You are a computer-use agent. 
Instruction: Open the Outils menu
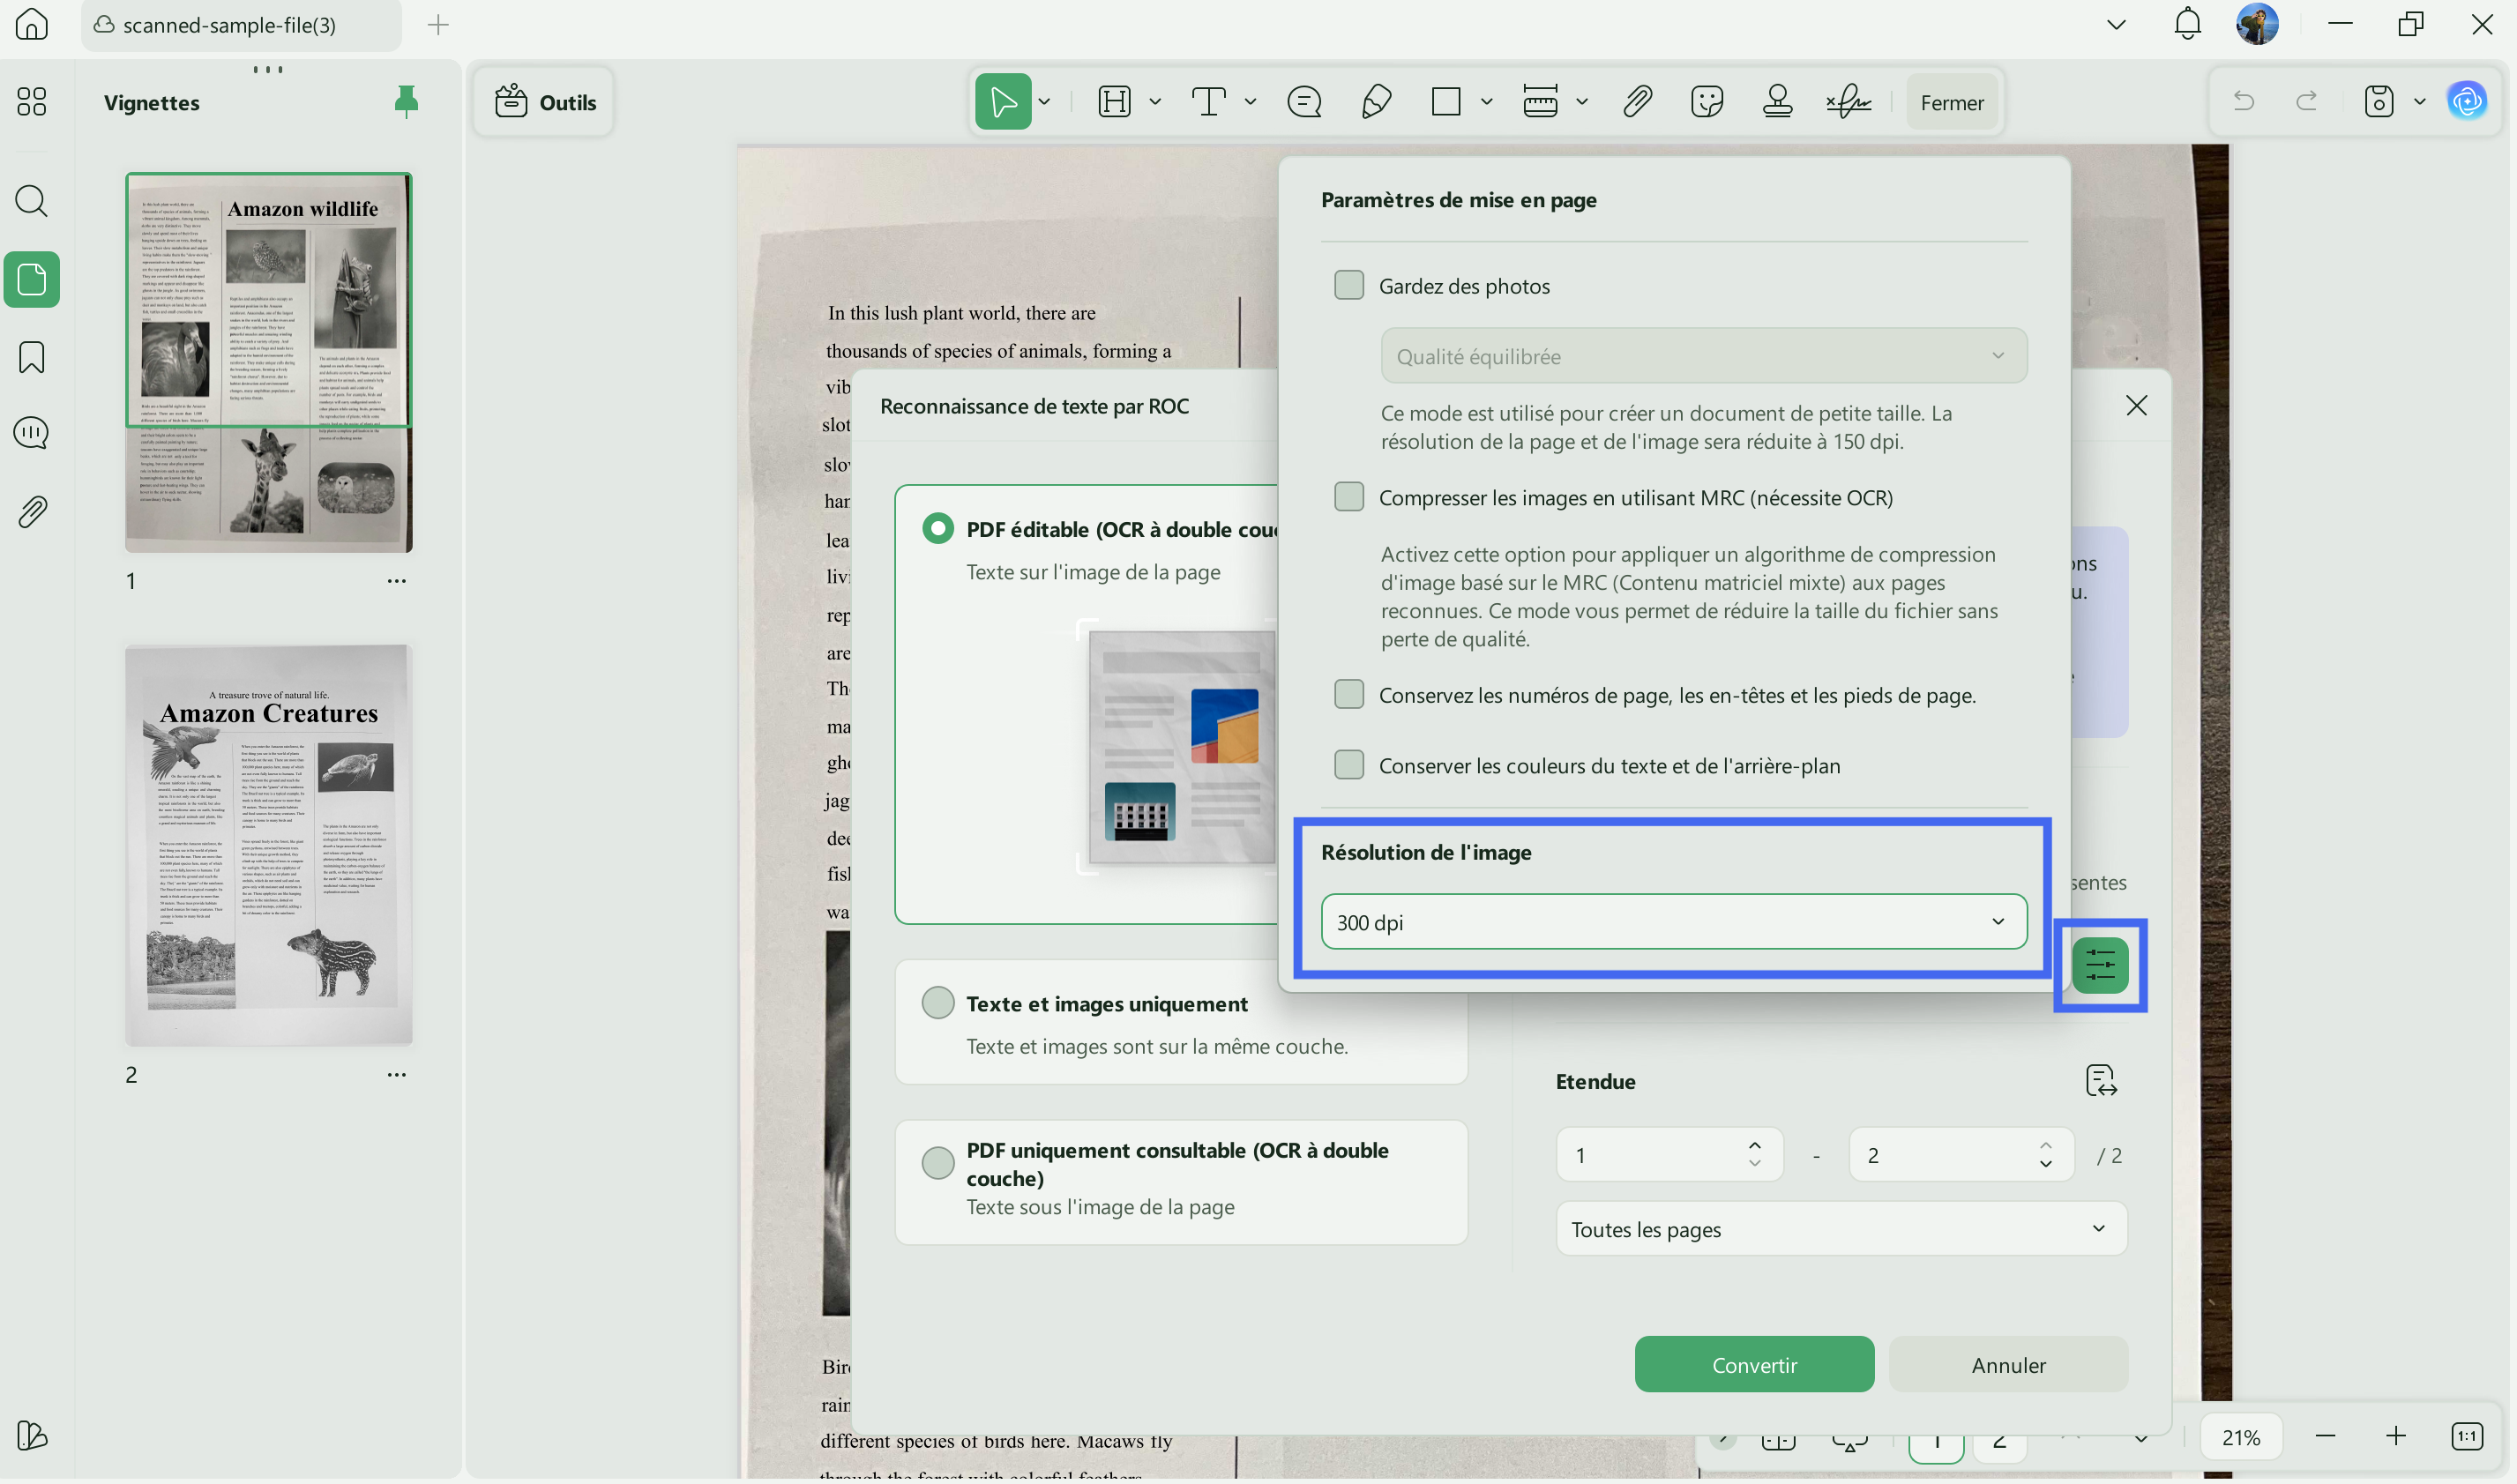pyautogui.click(x=544, y=102)
